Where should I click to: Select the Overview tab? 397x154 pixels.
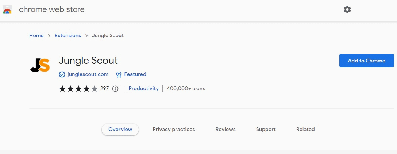(120, 130)
